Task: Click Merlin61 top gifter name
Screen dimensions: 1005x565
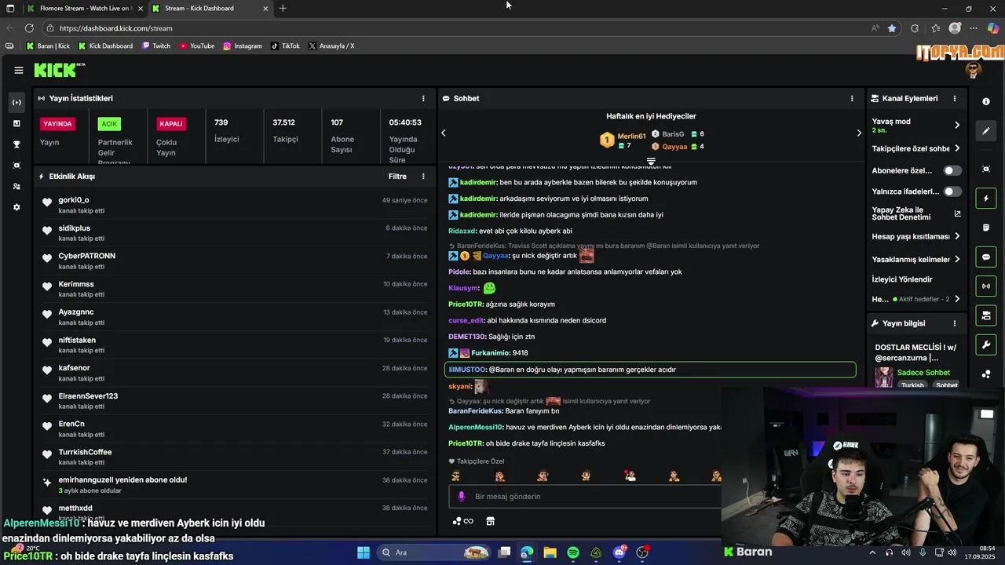Action: [x=631, y=137]
